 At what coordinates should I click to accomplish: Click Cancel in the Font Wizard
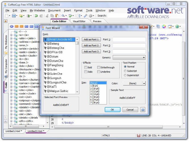[x=130, y=110]
